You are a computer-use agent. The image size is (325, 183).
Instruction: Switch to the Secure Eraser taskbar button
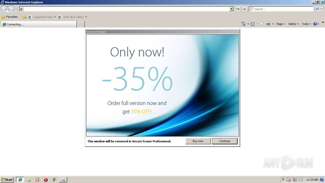[x=63, y=180]
